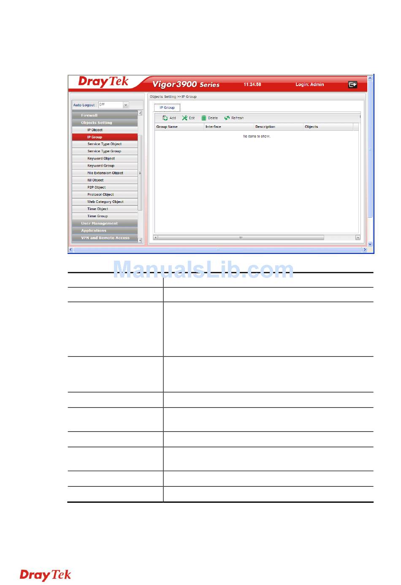Open Keyword Object page
The width and height of the screenshot is (401, 585).
point(105,159)
